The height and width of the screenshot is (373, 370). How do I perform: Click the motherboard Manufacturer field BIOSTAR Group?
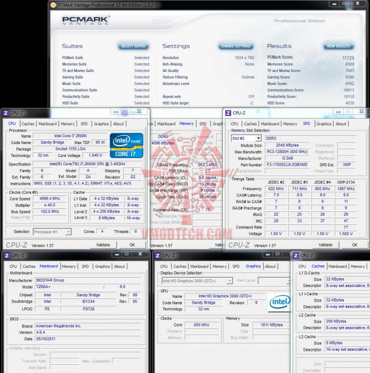click(x=88, y=280)
